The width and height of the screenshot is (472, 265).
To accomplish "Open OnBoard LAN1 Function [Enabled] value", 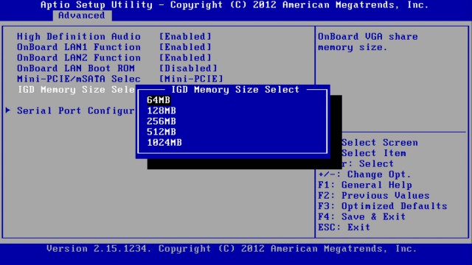I will click(185, 47).
